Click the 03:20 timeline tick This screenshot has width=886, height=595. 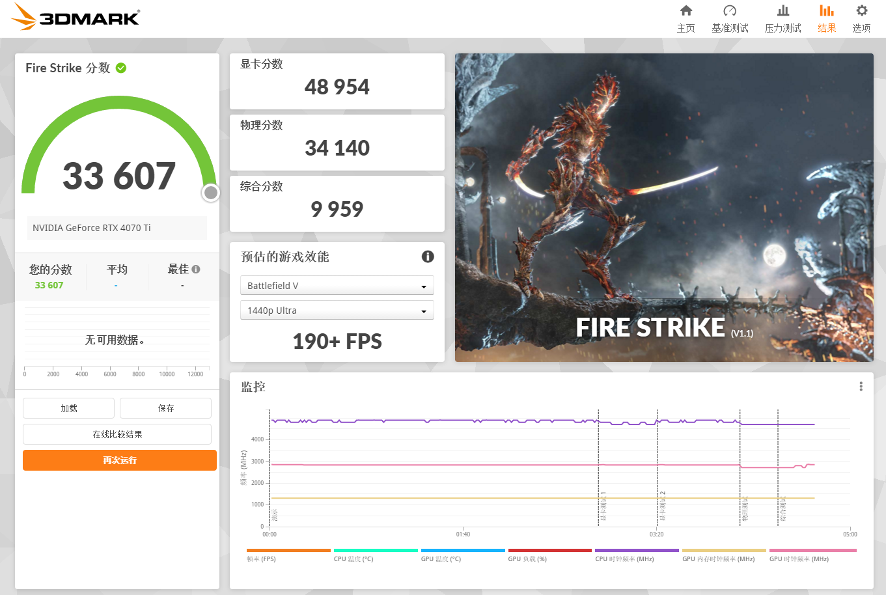[656, 534]
